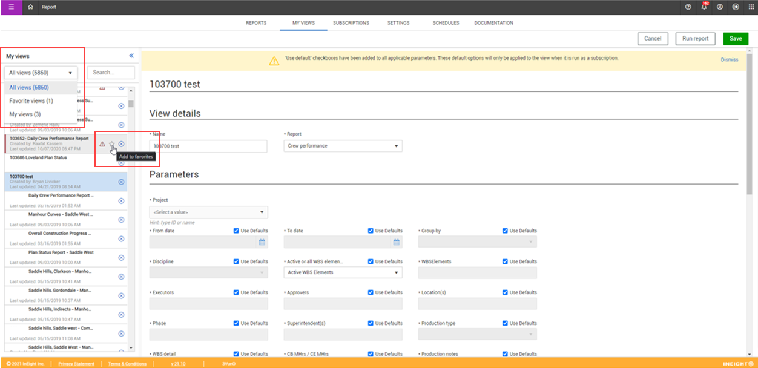Open the apps grid launcher icon

coord(750,7)
